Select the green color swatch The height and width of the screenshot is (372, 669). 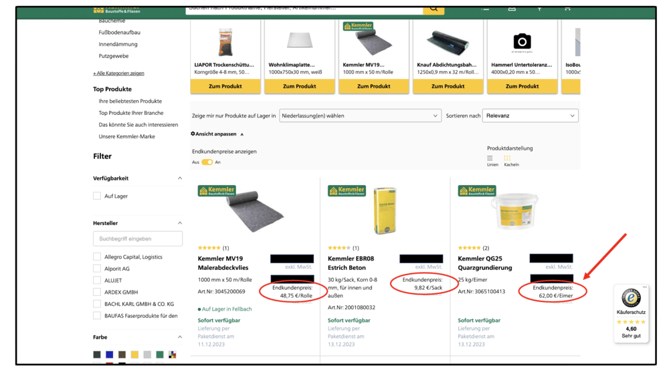click(x=160, y=355)
